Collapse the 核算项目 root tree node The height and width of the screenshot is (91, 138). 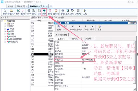(2, 21)
